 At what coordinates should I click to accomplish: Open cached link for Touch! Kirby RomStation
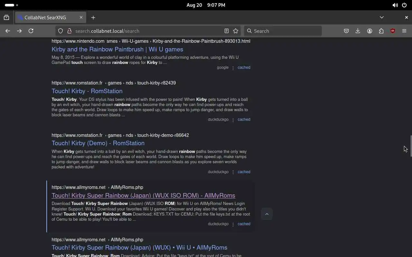pos(244,120)
